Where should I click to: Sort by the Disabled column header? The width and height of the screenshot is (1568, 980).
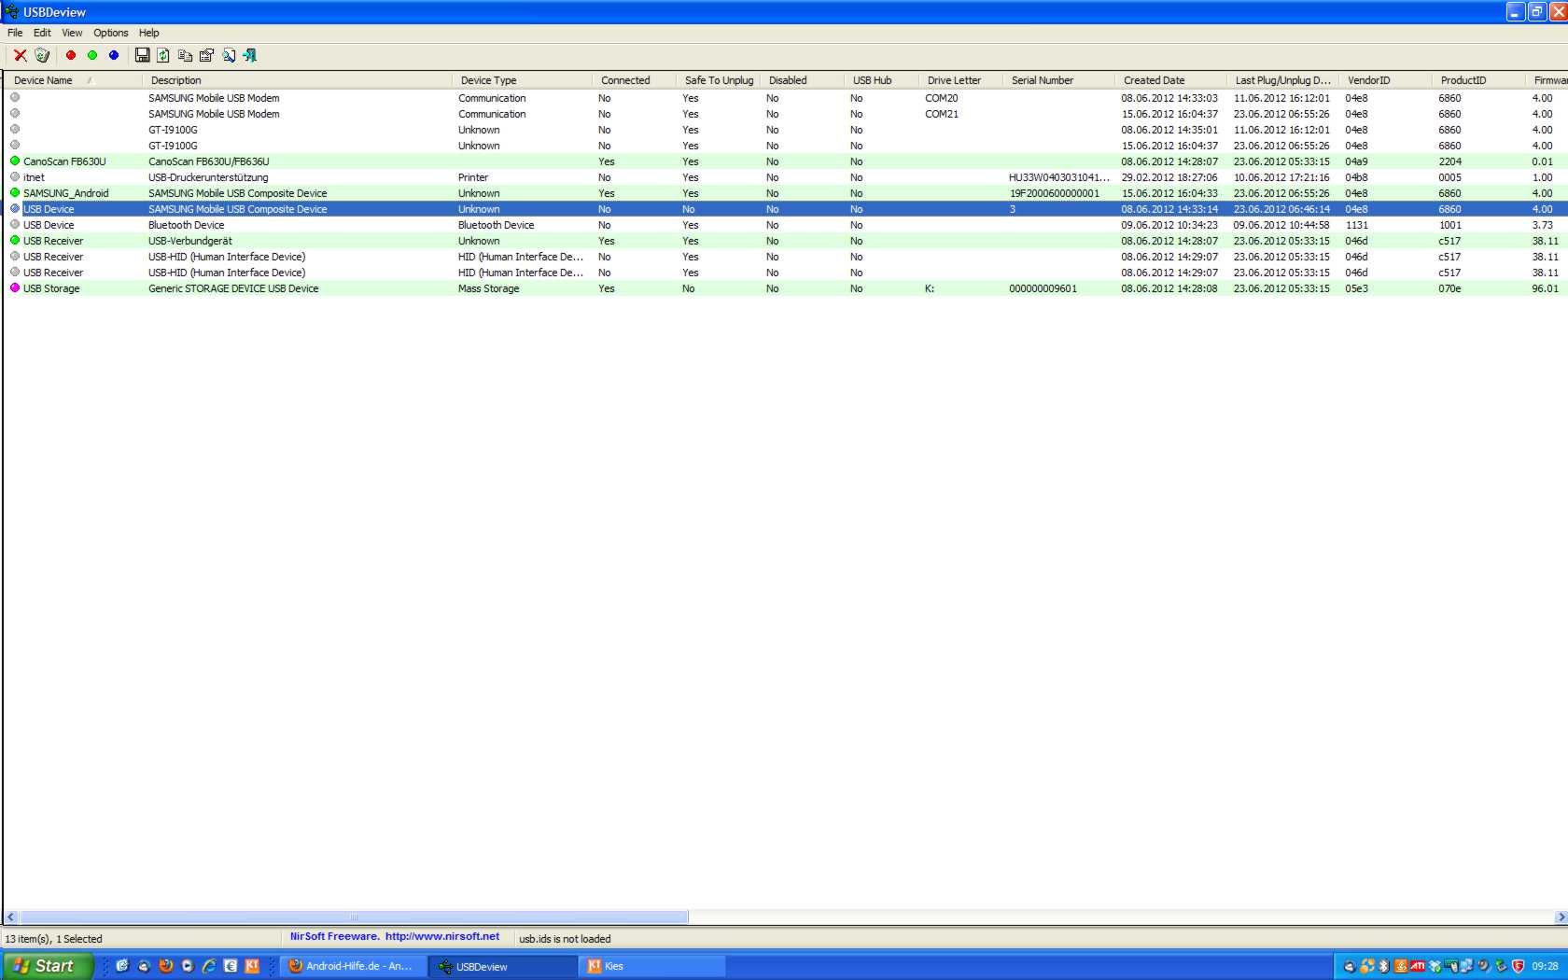pos(802,80)
